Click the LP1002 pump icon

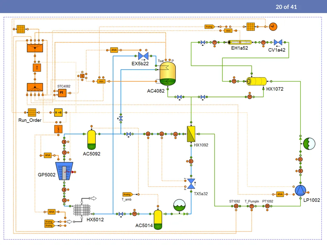[300, 191]
